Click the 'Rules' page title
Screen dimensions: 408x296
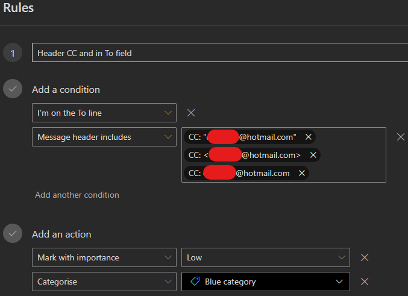tap(19, 8)
